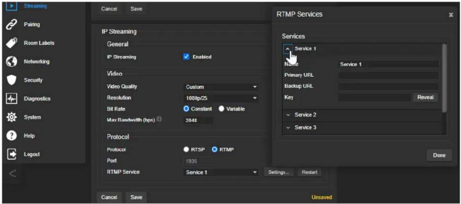Open the Pairing menu item

click(x=32, y=25)
